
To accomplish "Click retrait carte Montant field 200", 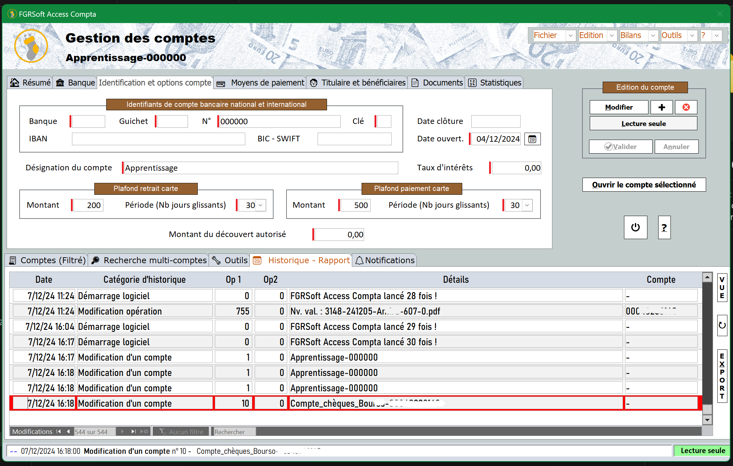I will tap(88, 205).
